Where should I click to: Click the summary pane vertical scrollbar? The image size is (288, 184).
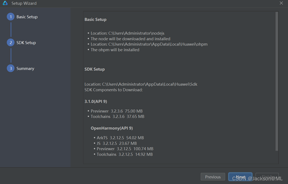(x=277, y=81)
